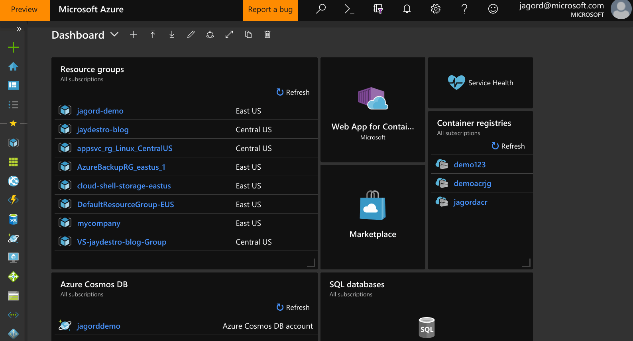Open Storage accounts icon in the sidebar
This screenshot has width=633, height=341.
[x=13, y=296]
